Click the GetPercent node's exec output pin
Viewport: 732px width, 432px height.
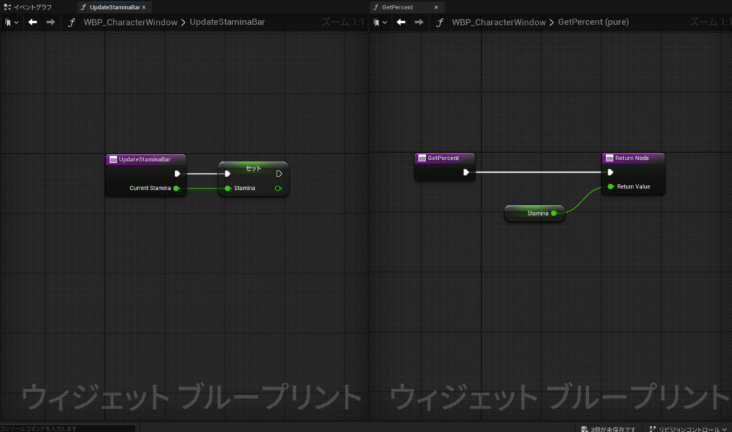[466, 172]
